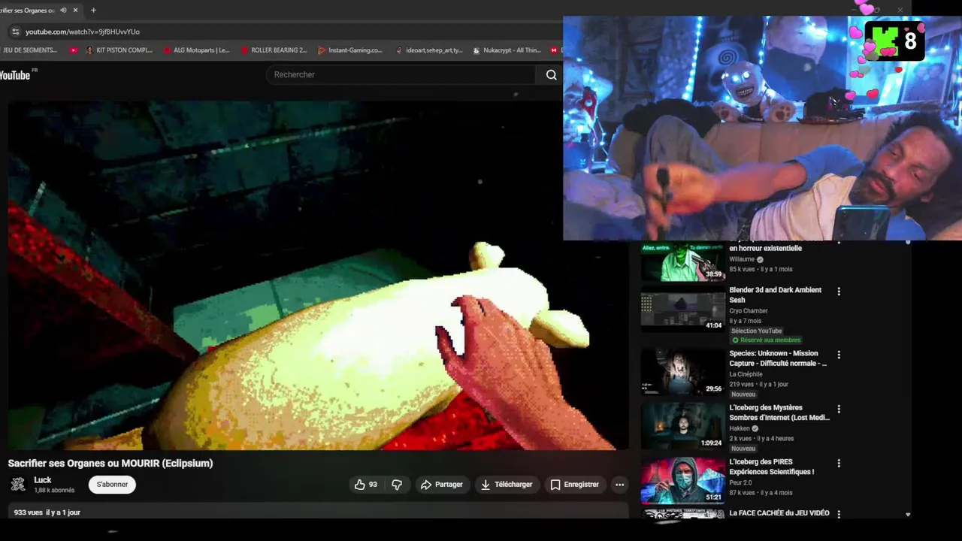Open Blender 3d and Dark Ambient Sesh title
The height and width of the screenshot is (541, 962).
point(775,295)
